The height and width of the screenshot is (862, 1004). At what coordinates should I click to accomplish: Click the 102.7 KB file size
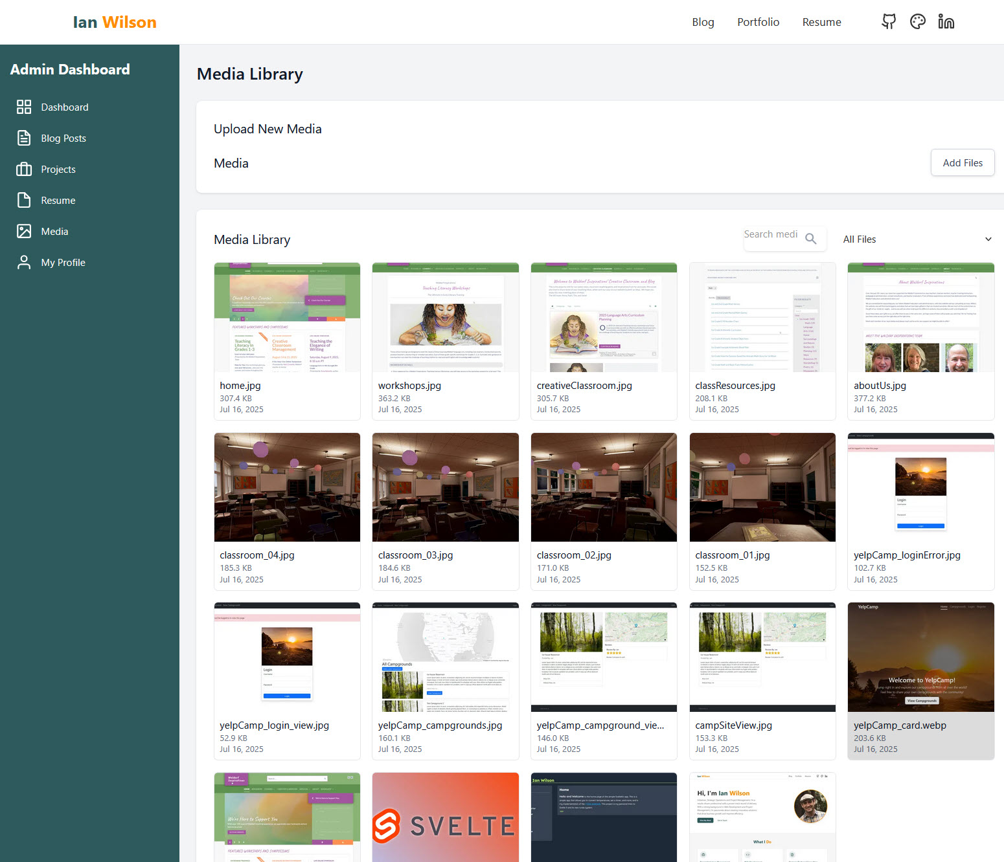tap(870, 568)
